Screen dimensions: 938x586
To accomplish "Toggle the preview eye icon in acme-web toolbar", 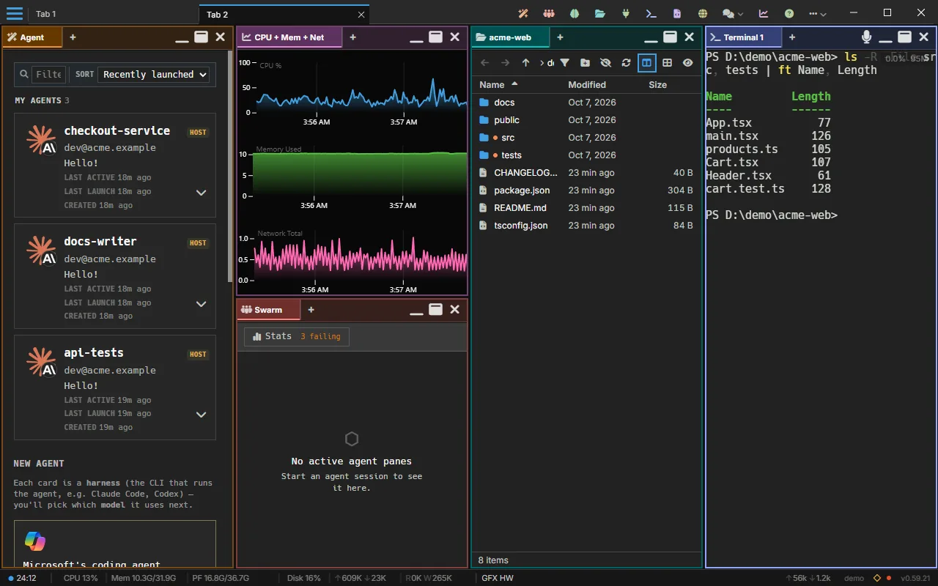I will click(x=687, y=63).
